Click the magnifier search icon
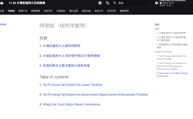Screen dimensions: 193x119 tap(115, 3)
